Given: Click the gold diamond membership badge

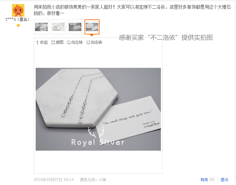Looking at the screenshot, I should coord(18,25).
